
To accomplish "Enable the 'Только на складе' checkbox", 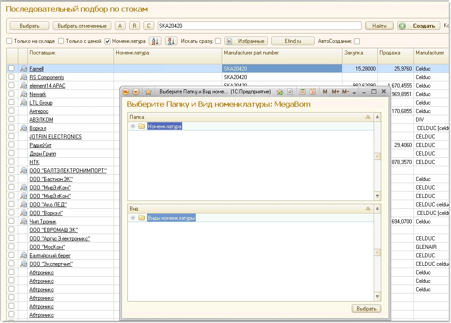I will [x=9, y=41].
